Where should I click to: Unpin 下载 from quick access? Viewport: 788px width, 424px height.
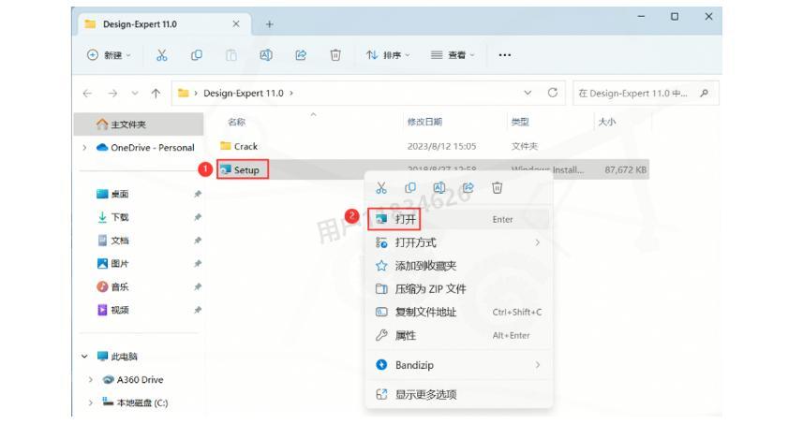[198, 217]
